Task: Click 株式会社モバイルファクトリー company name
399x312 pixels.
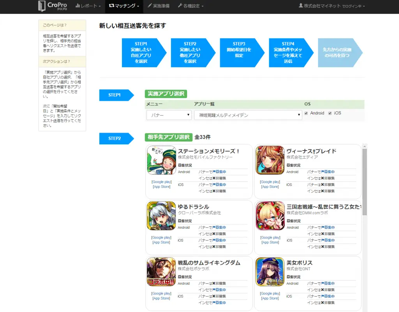Action: coord(205,157)
